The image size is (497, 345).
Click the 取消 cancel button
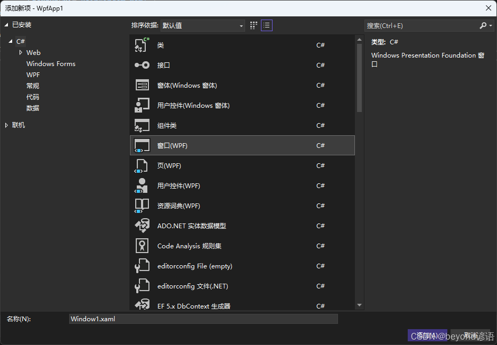tap(471, 335)
